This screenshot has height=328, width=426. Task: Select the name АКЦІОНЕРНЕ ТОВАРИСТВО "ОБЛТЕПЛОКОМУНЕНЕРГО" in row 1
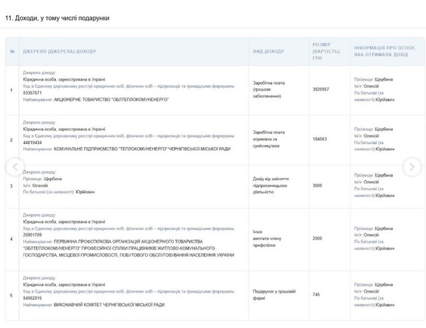[110, 99]
